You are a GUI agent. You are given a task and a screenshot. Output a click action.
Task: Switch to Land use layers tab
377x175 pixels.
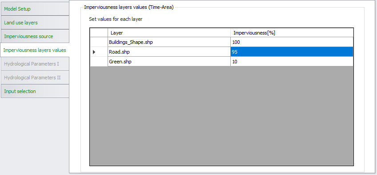coord(35,23)
